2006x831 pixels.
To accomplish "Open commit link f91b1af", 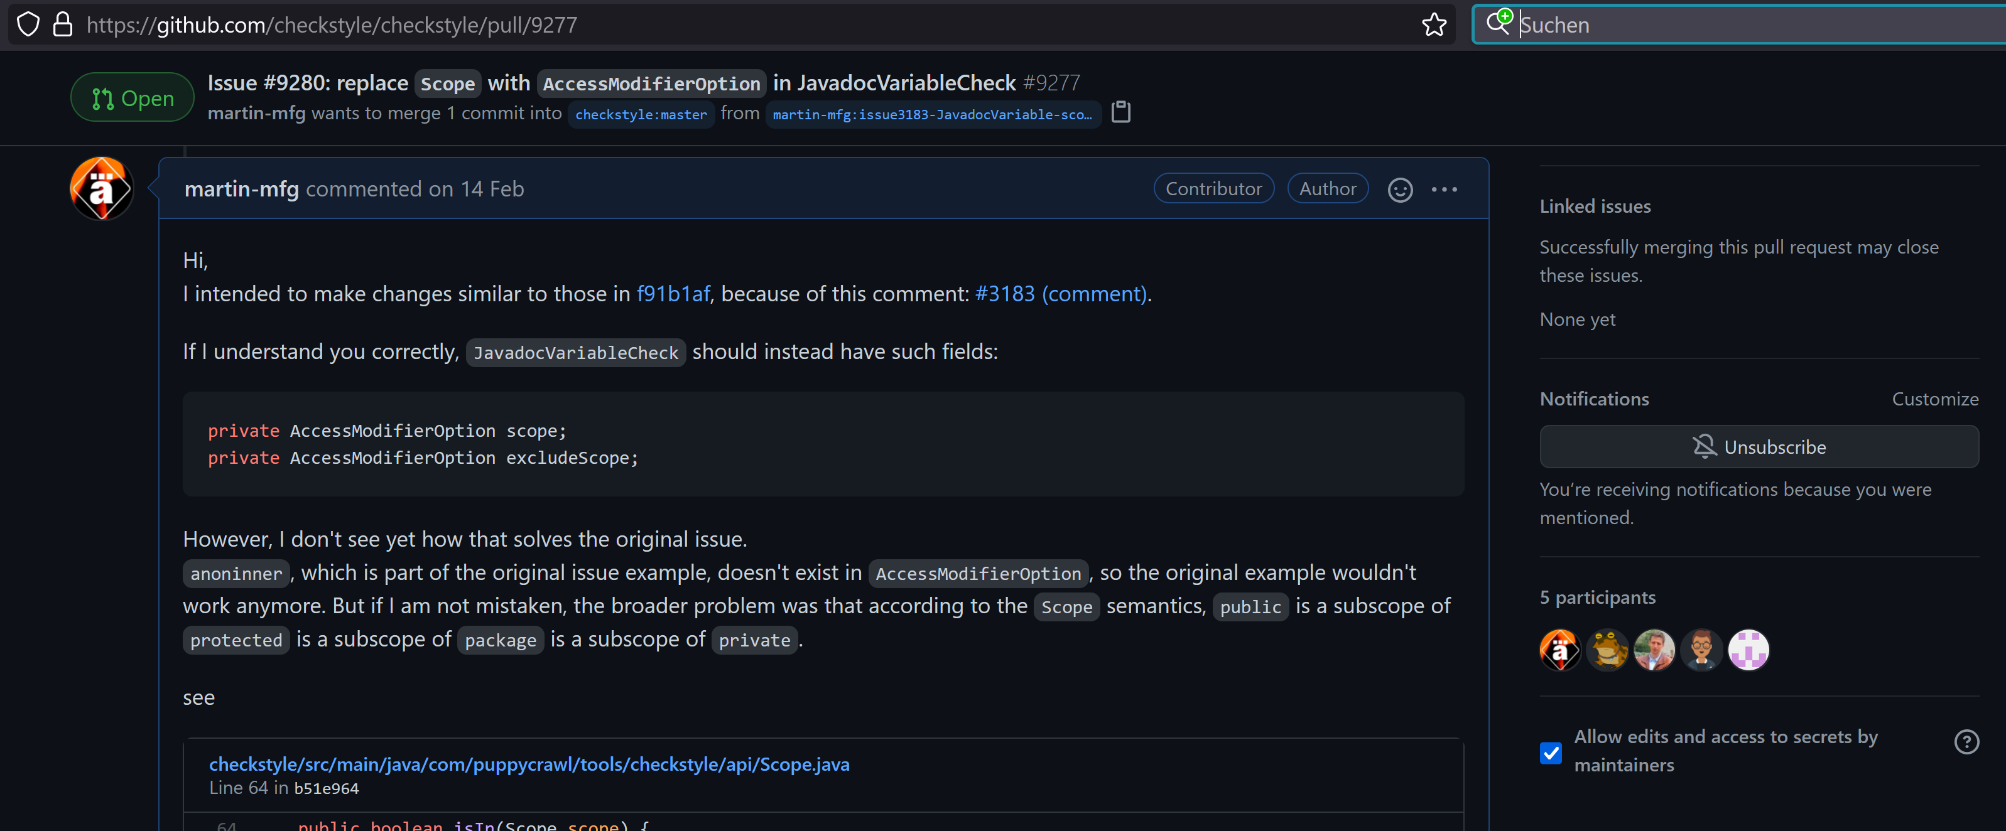I will point(673,294).
